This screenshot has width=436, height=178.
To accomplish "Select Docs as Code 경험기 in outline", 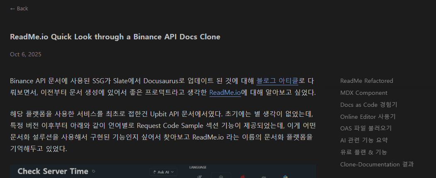I will tap(368, 105).
